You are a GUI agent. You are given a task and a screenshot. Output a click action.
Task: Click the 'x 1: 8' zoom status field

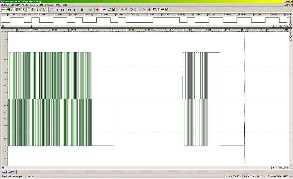pos(266,176)
